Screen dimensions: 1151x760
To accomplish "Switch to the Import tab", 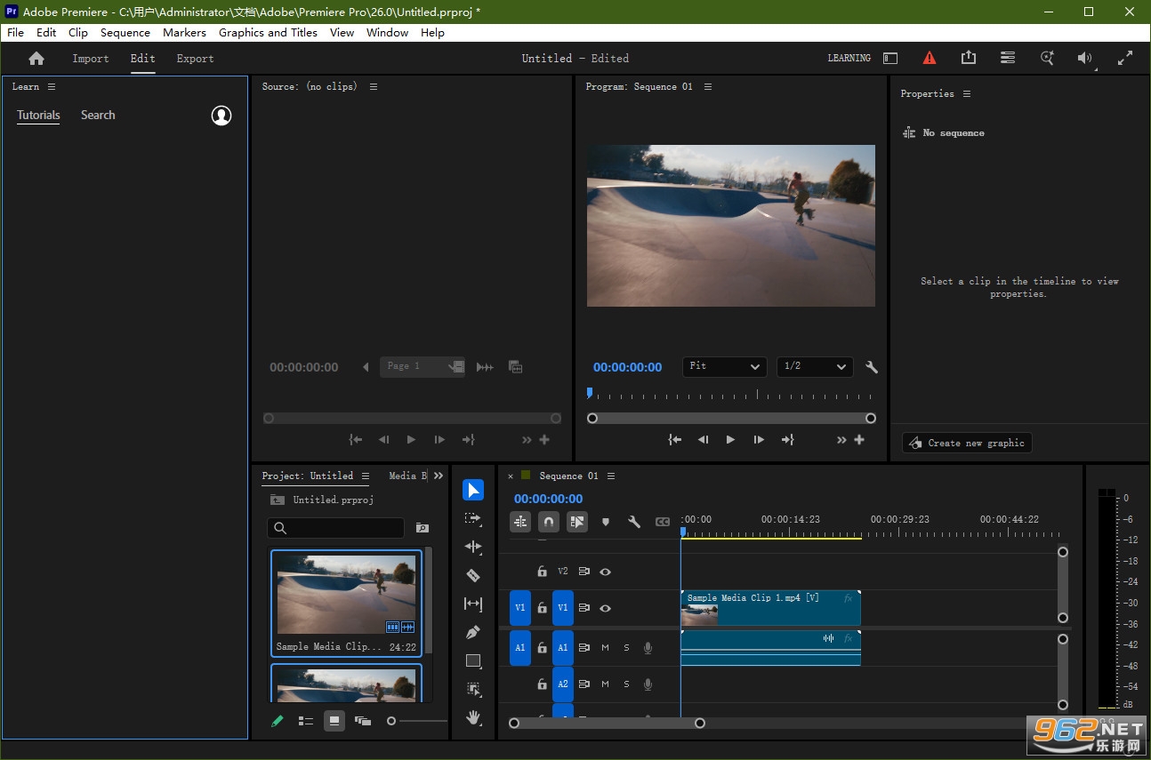I will (x=91, y=59).
